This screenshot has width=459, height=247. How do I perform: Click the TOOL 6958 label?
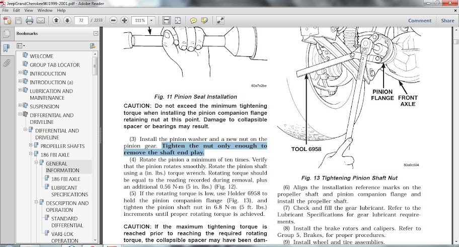pyautogui.click(x=306, y=149)
